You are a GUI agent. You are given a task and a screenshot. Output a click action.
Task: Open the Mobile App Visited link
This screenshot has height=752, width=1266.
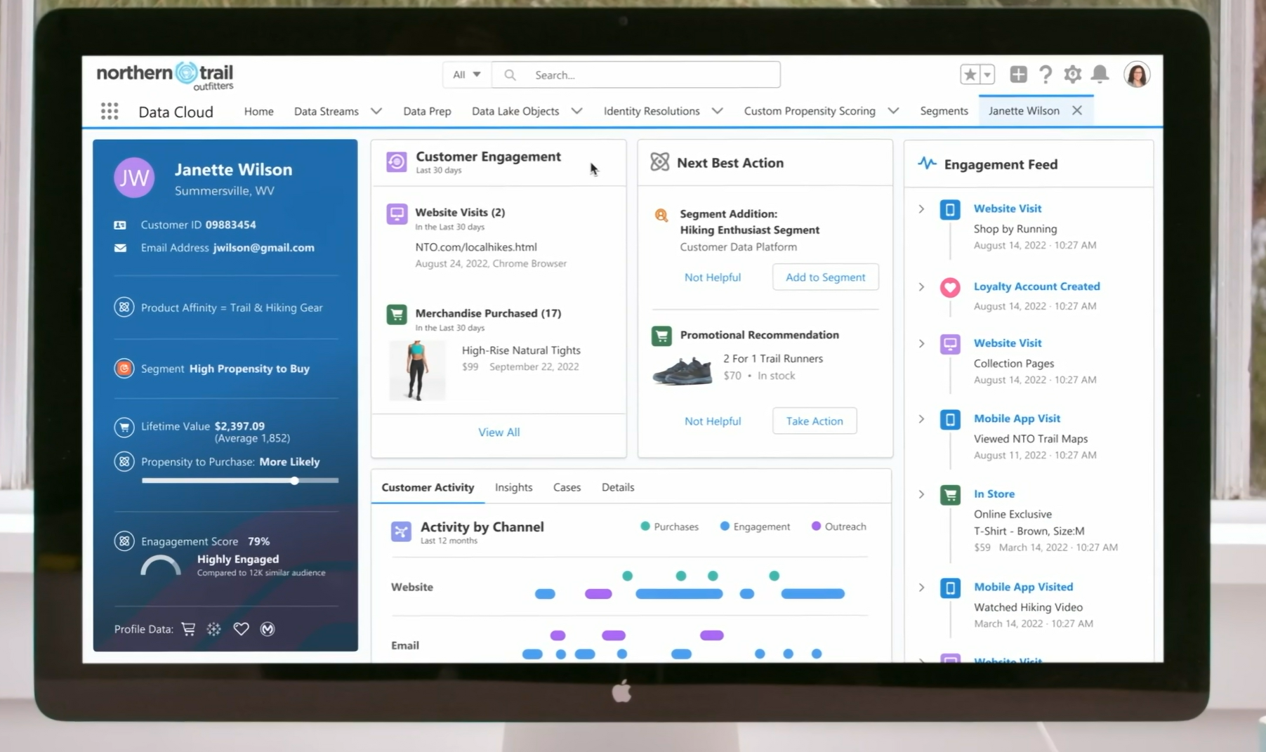pos(1023,587)
